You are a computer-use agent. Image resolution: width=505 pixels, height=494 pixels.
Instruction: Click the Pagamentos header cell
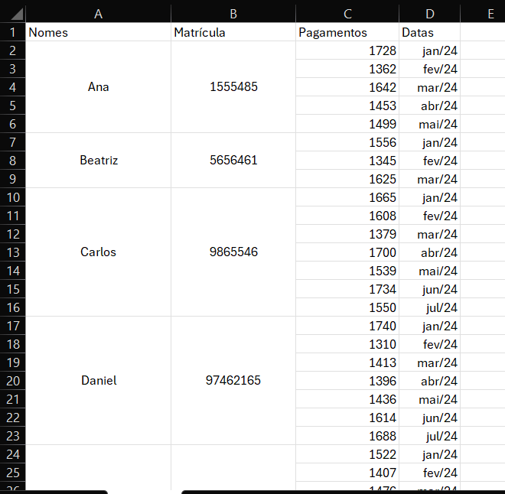pyautogui.click(x=347, y=32)
